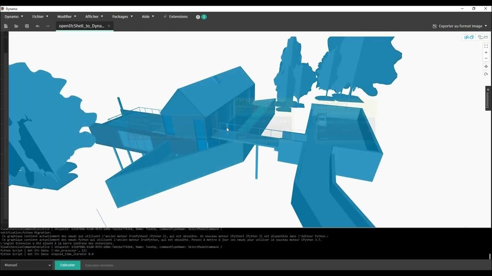The image size is (492, 276).
Task: Open the Fichier menu
Action: coord(40,16)
